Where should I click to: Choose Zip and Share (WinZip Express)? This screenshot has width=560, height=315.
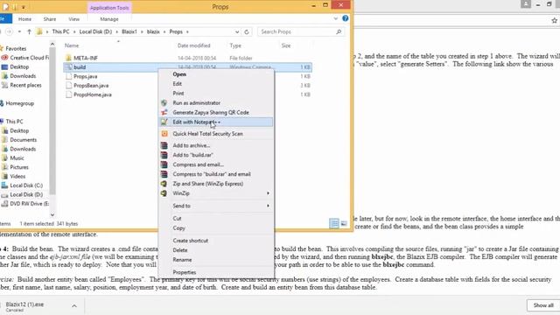click(208, 184)
